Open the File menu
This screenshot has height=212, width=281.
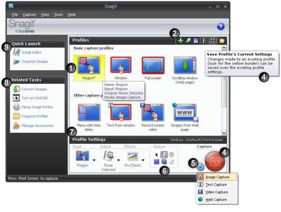pos(15,15)
